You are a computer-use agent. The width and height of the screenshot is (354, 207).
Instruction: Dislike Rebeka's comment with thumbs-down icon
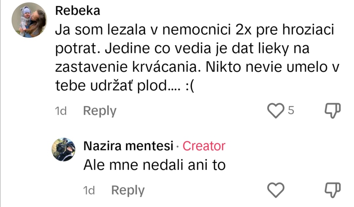(x=332, y=111)
